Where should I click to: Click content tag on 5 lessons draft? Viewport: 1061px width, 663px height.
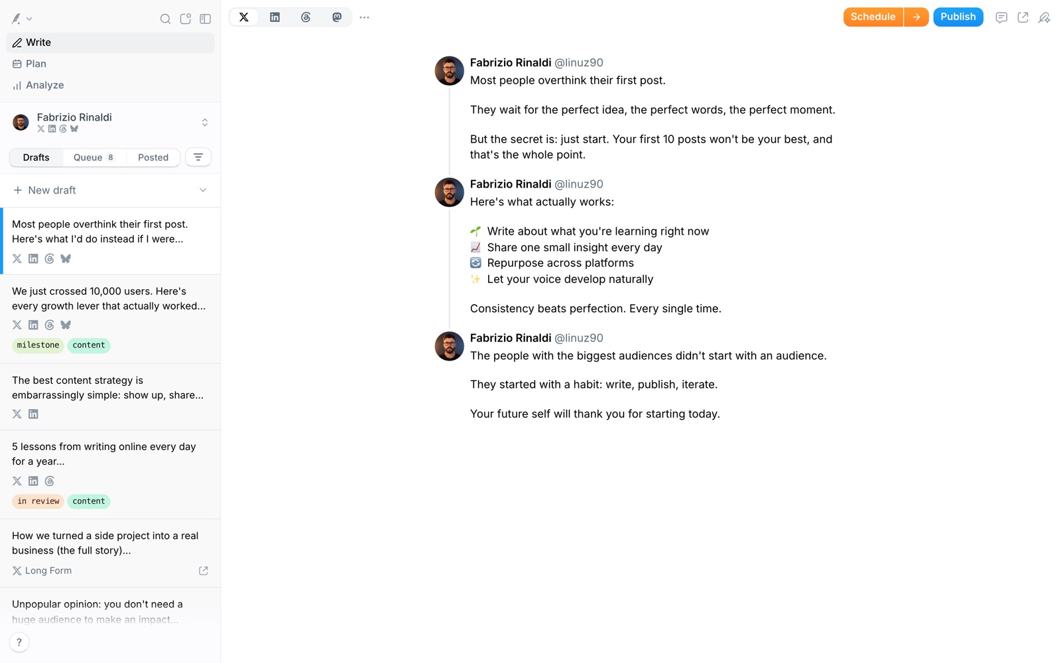pyautogui.click(x=89, y=501)
